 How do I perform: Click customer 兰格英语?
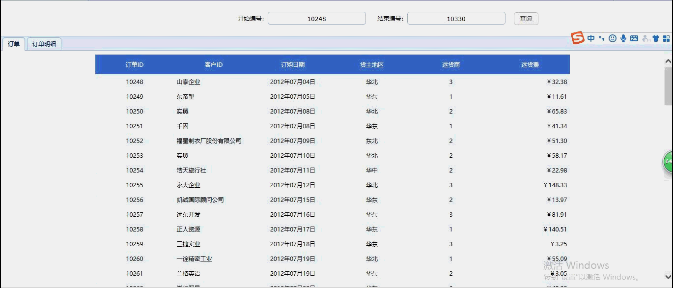[x=189, y=274]
